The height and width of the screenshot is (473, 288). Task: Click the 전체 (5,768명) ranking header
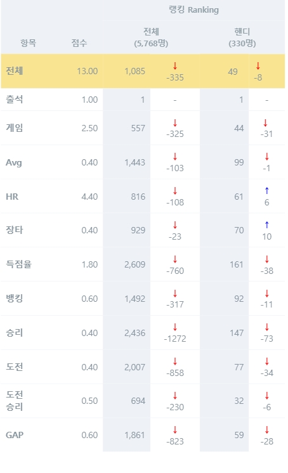151,37
